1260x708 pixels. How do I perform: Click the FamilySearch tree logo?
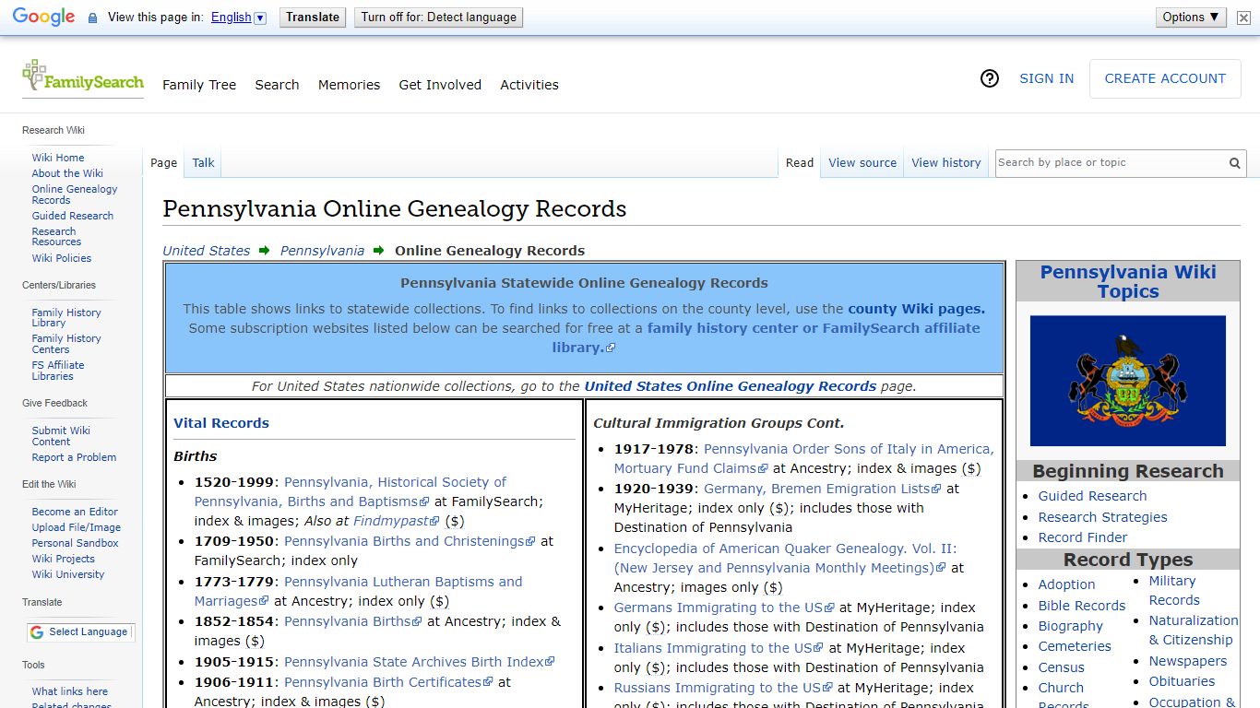pos(82,76)
